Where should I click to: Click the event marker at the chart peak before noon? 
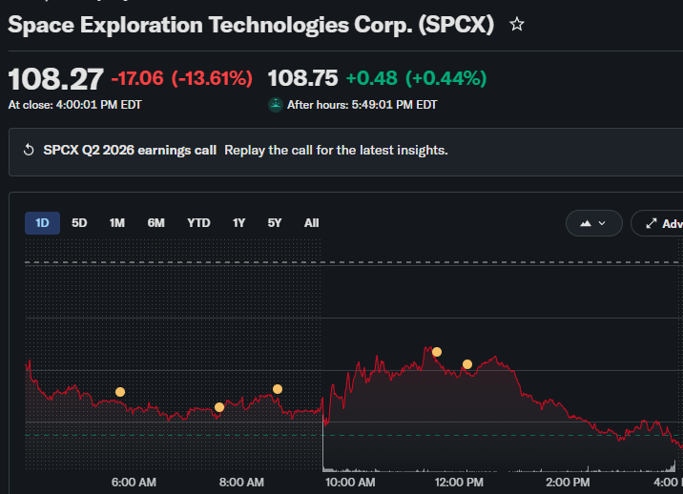[437, 352]
